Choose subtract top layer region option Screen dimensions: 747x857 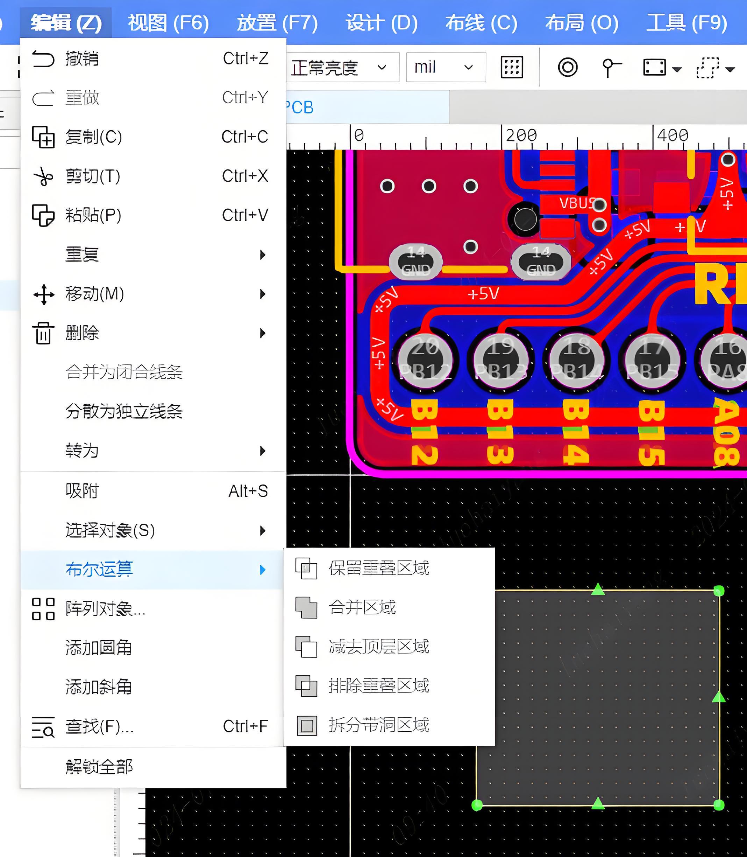[x=378, y=647]
